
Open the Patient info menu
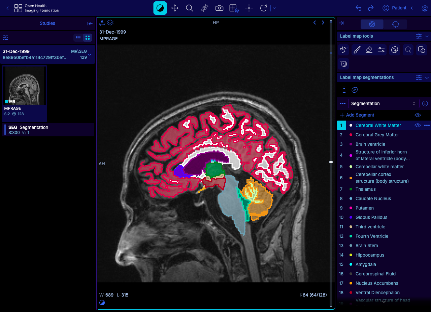coord(394,8)
